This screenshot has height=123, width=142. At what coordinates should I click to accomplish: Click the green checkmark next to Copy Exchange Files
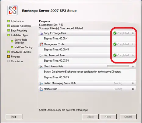click(115, 33)
